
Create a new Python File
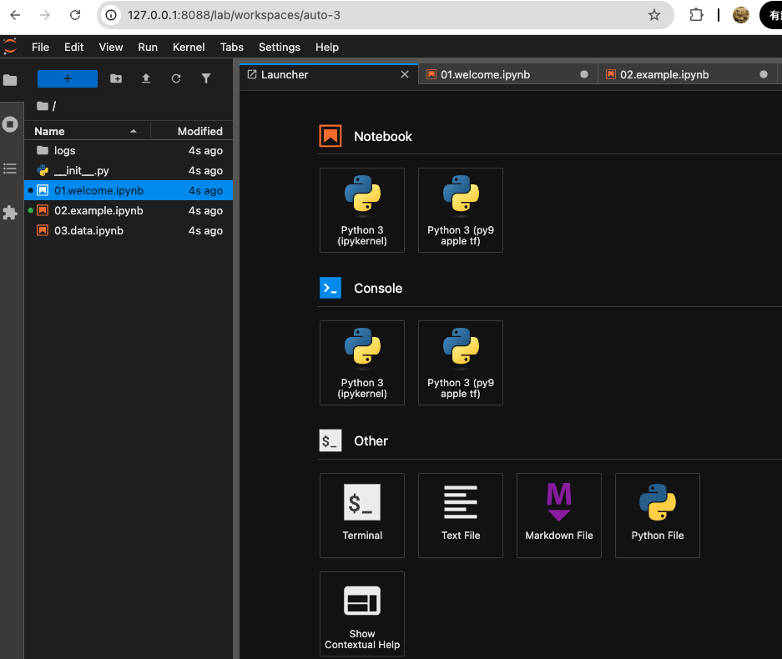(x=658, y=515)
